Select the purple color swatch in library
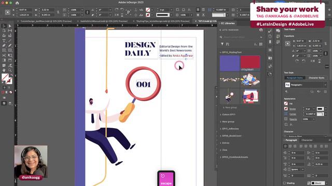Viewport: 332px width, 186px height. pos(229,63)
